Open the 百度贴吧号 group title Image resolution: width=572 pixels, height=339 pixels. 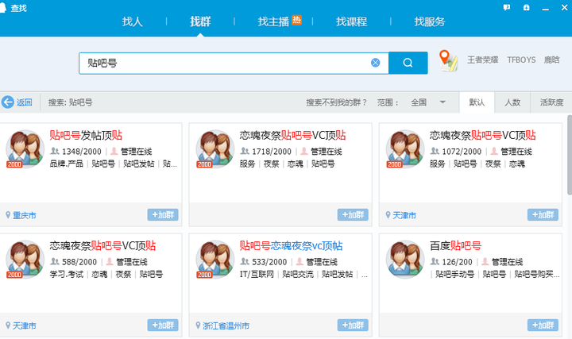coord(455,246)
